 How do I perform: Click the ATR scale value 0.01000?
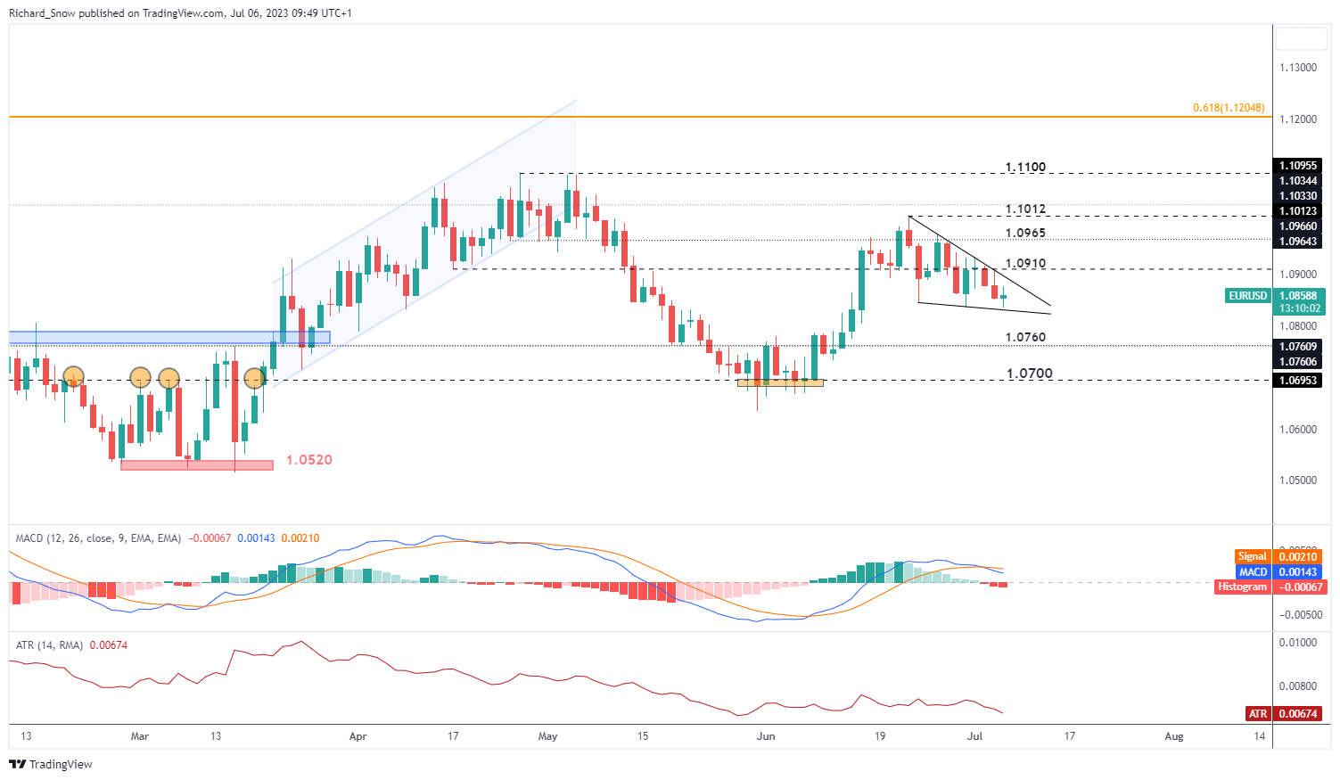click(1298, 643)
